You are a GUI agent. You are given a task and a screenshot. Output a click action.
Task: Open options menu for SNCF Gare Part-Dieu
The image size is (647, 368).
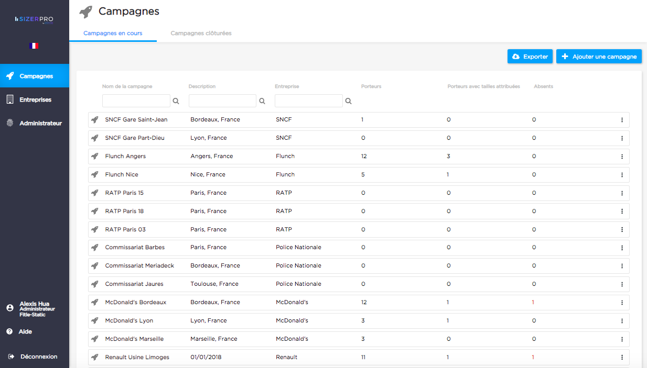622,138
